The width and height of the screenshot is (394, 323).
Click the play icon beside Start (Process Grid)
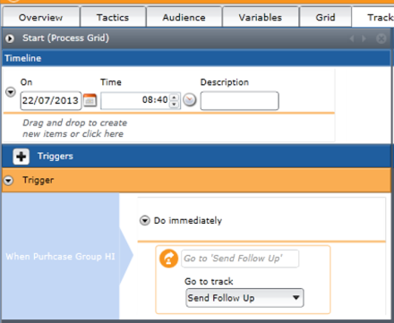point(10,38)
